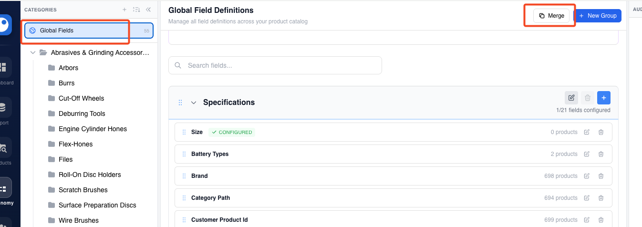Viewport: 642px width, 227px height.
Task: Collapse the Categories panel
Action: click(148, 10)
